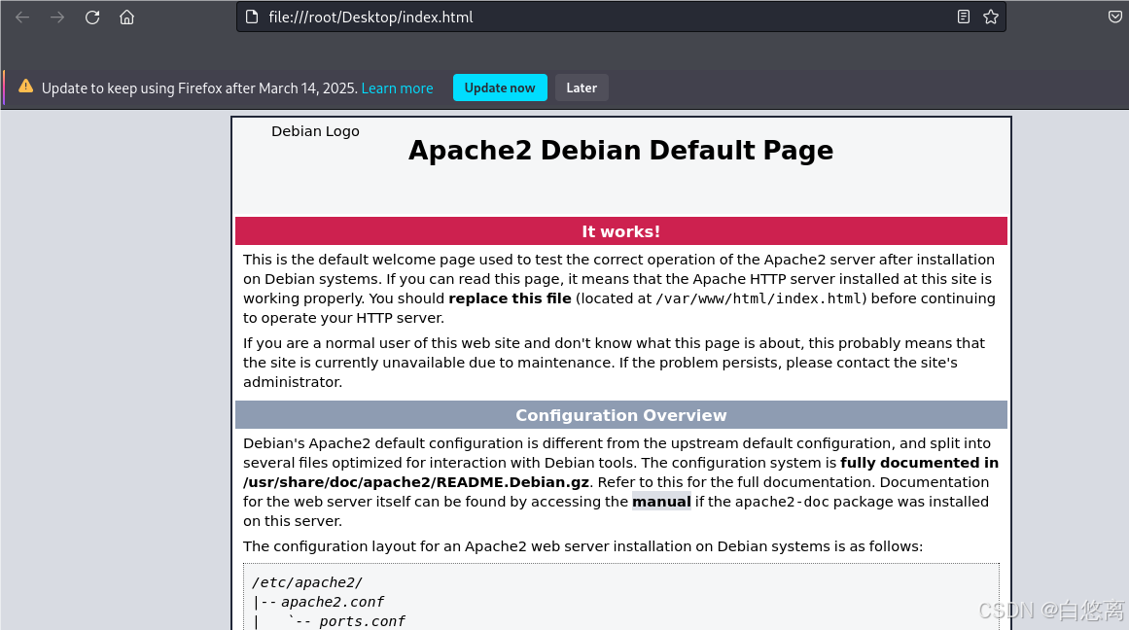Toggle reader view in the address bar

click(x=964, y=17)
